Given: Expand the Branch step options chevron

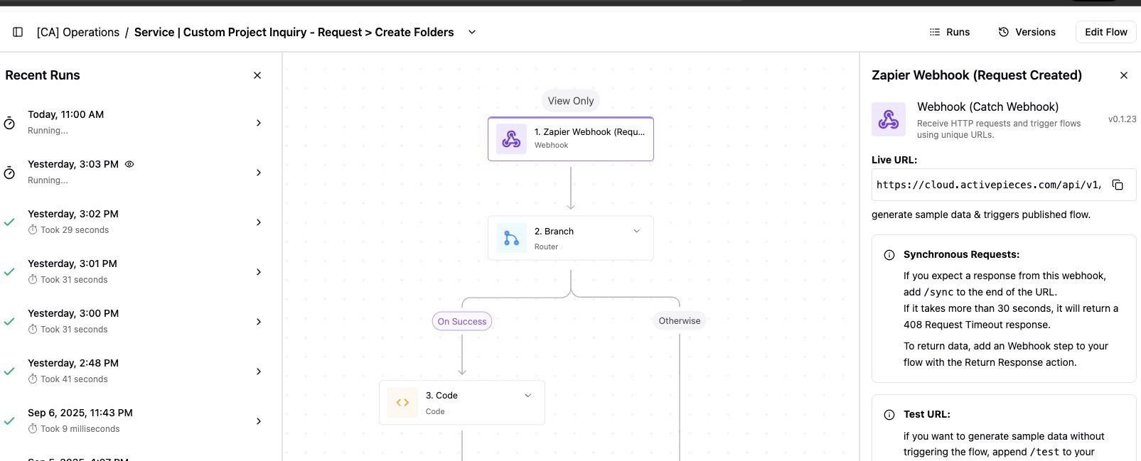Looking at the screenshot, I should pos(636,231).
